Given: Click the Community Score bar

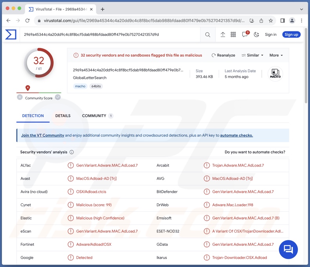Looking at the screenshot, I should pyautogui.click(x=39, y=93).
